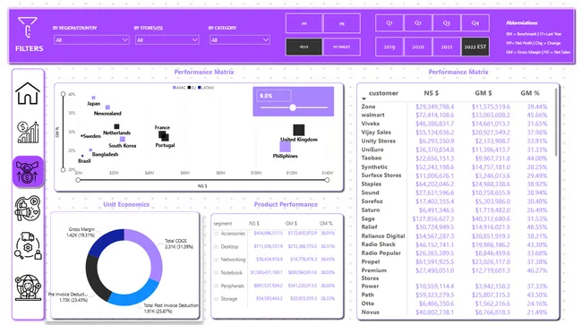Select the 2022 EST year button
Image resolution: width=582 pixels, height=325 pixels.
475,47
